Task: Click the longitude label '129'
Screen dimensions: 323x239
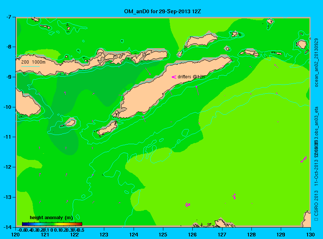Action: (x=281, y=235)
